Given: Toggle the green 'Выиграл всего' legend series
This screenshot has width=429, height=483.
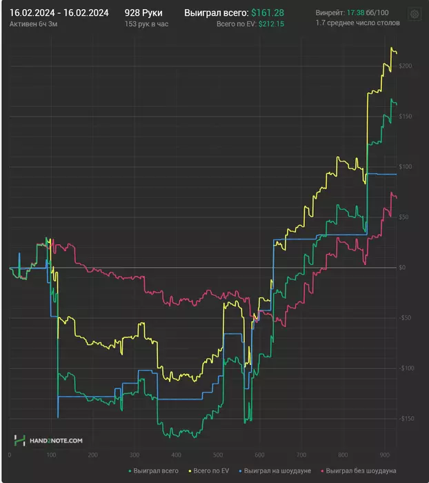Looking at the screenshot, I should [x=153, y=471].
